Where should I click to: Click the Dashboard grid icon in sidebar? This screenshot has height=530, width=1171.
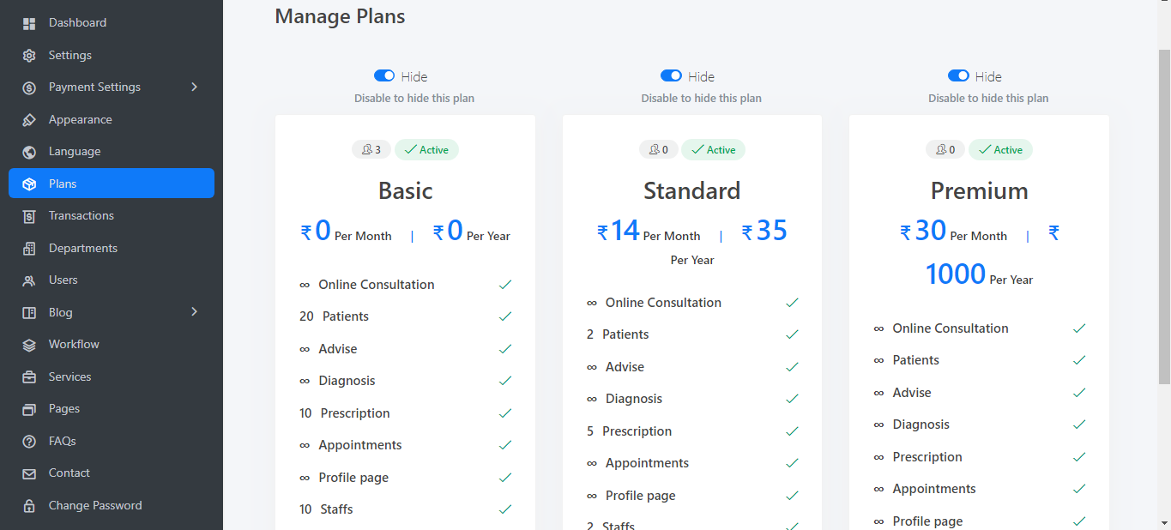coord(29,23)
